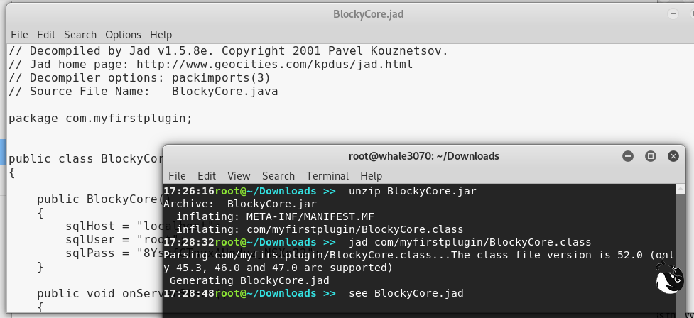
Task: Open the Terminal menu in terminal window
Action: coord(327,176)
